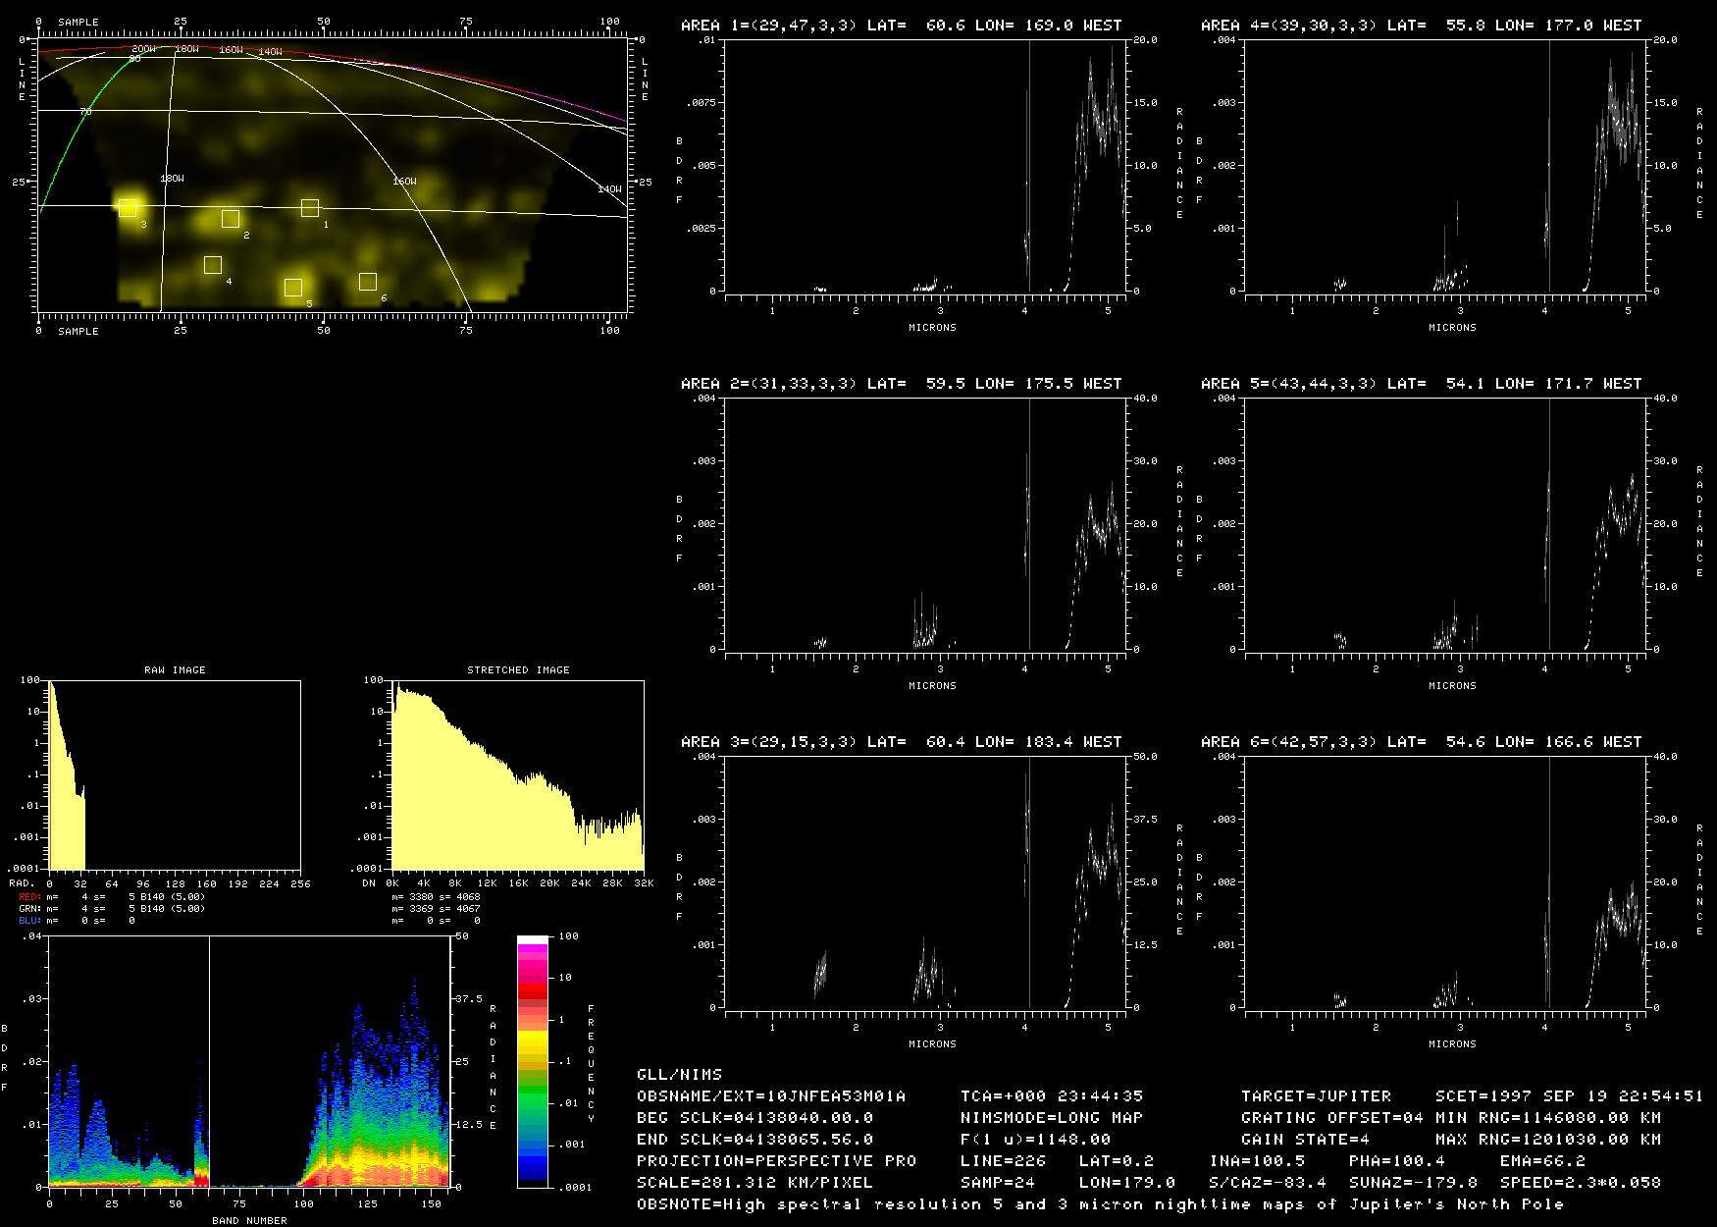Select the area 4 square marker
The height and width of the screenshot is (1227, 1717).
pos(213,264)
